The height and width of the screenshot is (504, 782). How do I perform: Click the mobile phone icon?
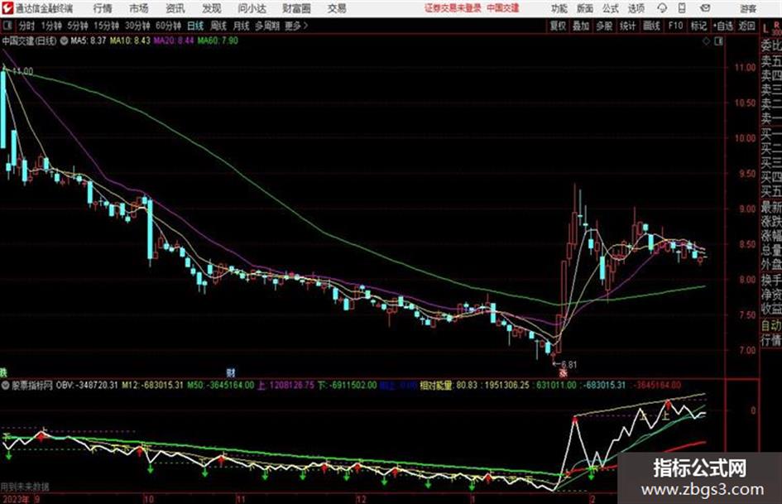tap(682, 8)
